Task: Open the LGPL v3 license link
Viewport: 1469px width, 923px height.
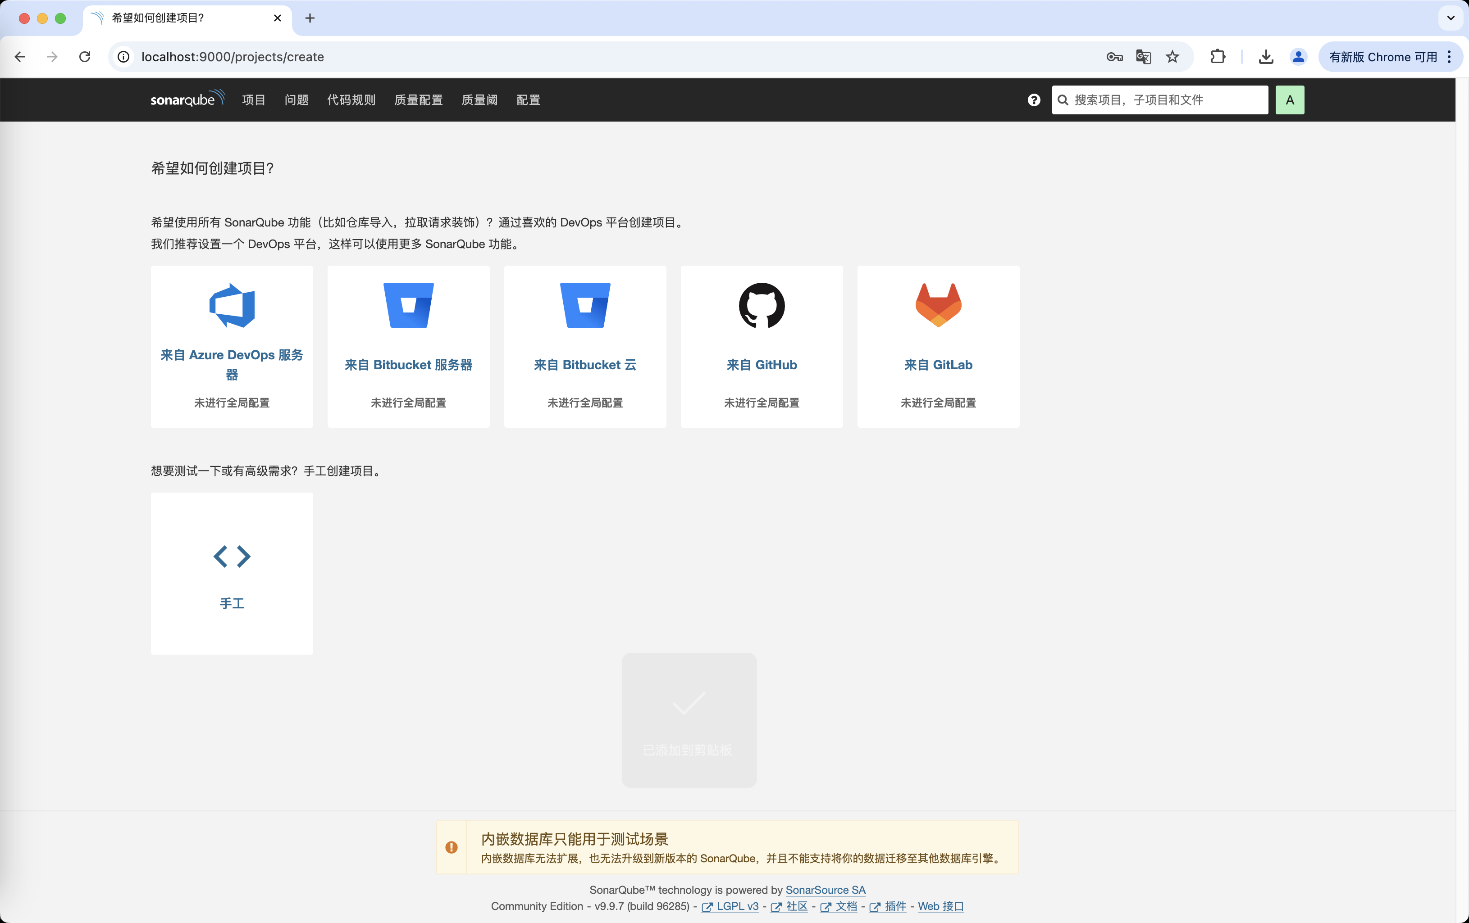Action: point(730,906)
